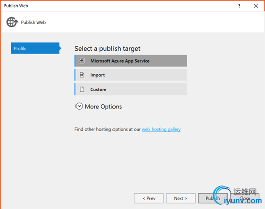
Task: Click the Next > button
Action: [x=180, y=198]
